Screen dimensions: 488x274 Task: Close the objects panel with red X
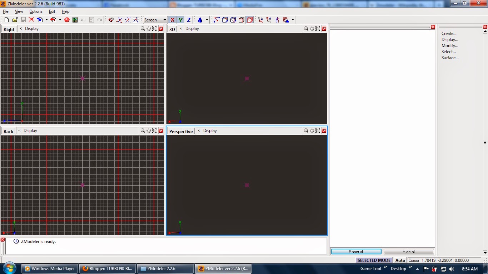coord(433,27)
